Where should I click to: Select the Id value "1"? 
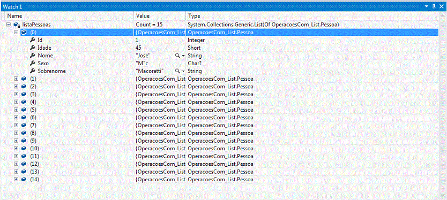coord(137,40)
